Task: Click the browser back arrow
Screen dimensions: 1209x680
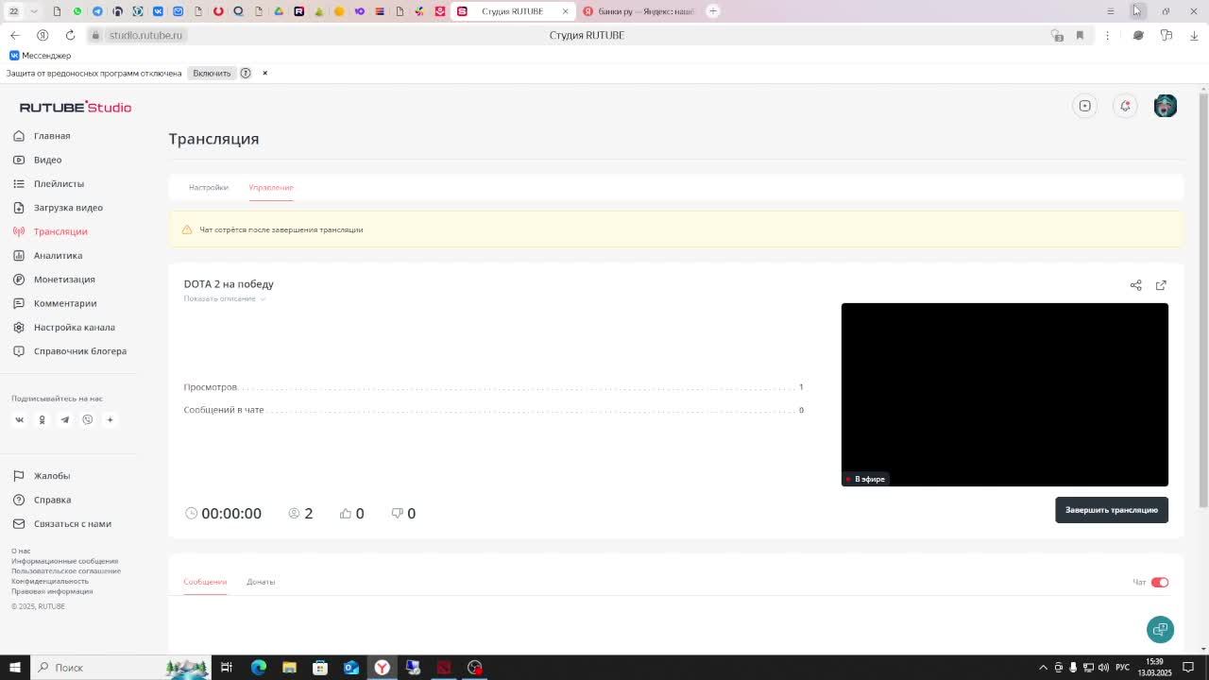Action: click(14, 35)
